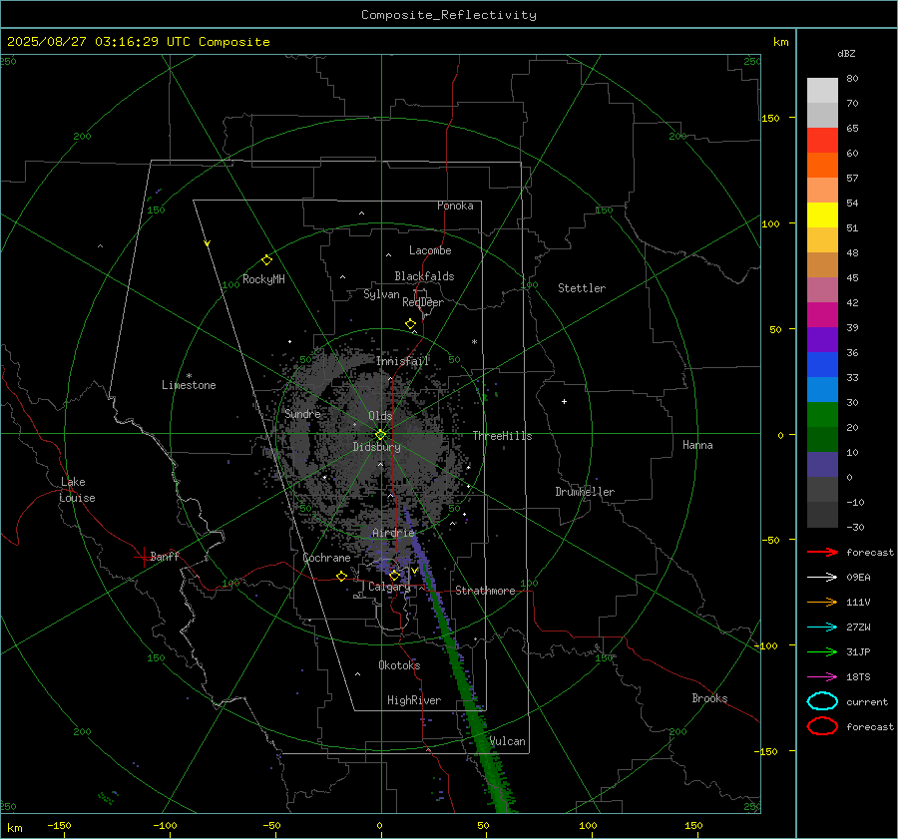
Task: Click the yellow diamond marker near RockyMH
Action: click(x=266, y=260)
